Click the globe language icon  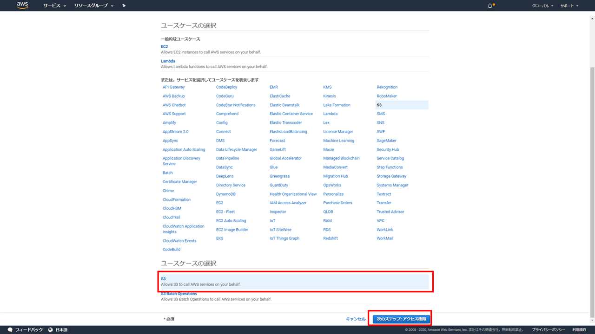51,330
